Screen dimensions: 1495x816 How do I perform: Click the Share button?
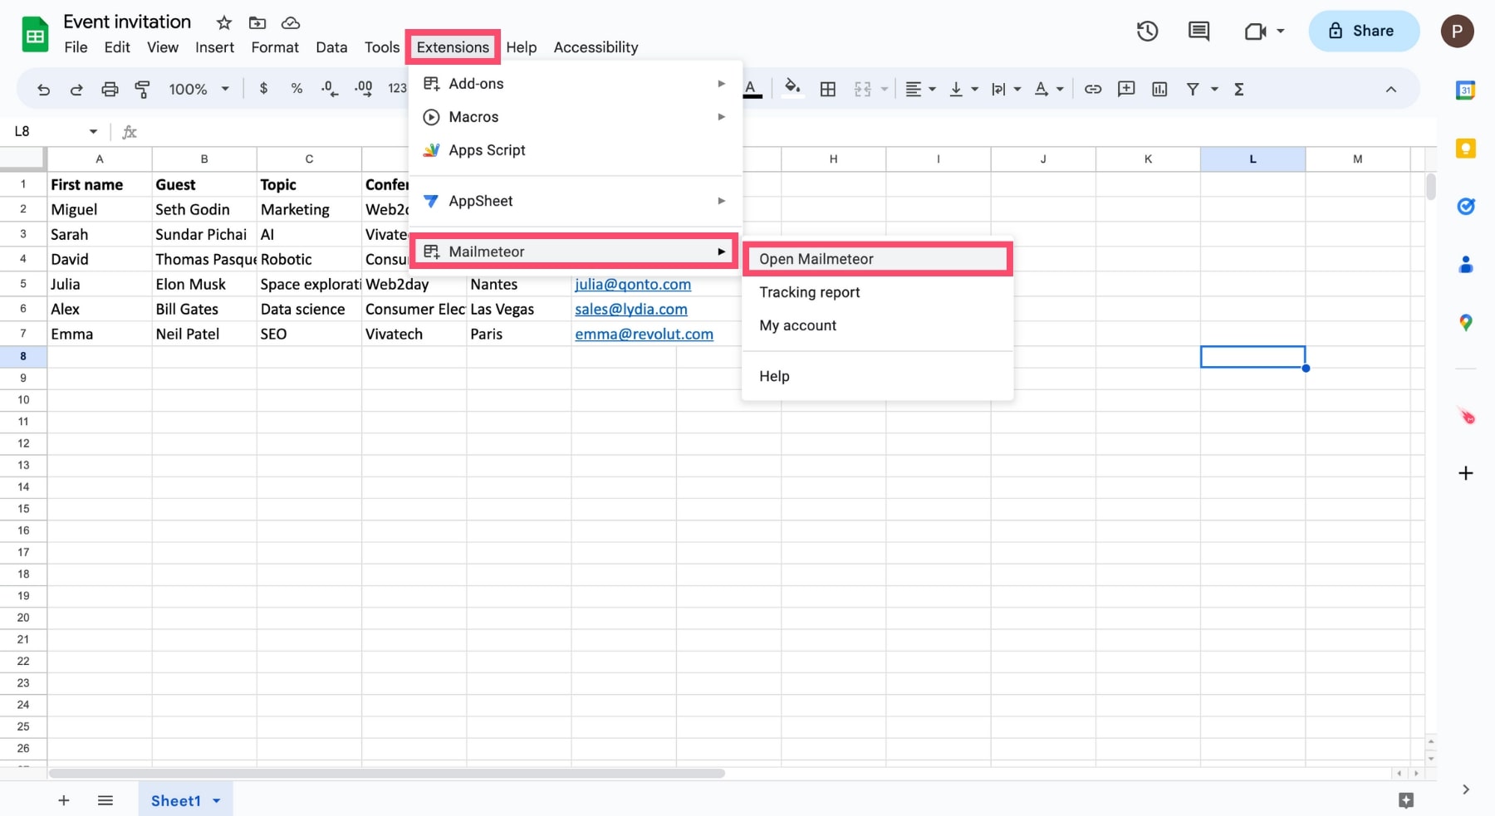pyautogui.click(x=1364, y=31)
